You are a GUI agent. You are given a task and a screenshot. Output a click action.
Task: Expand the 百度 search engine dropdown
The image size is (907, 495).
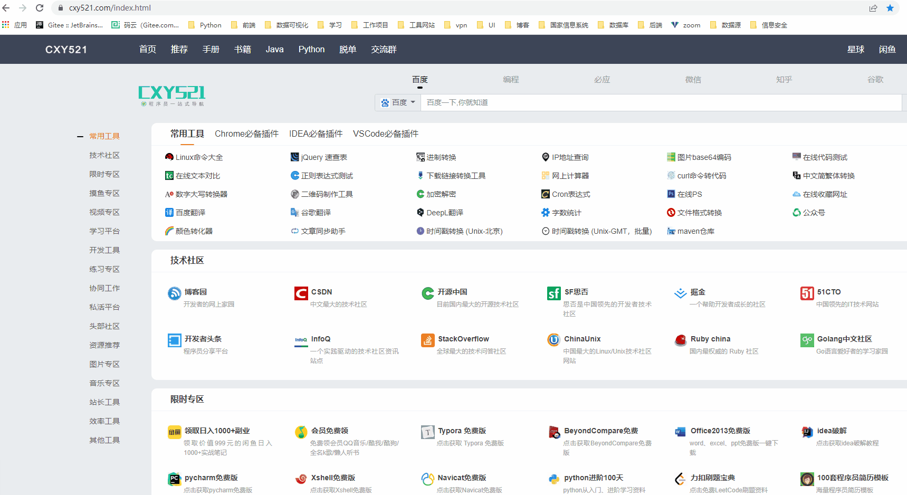[398, 102]
